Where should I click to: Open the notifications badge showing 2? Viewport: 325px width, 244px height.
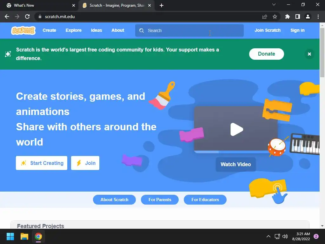point(316,236)
